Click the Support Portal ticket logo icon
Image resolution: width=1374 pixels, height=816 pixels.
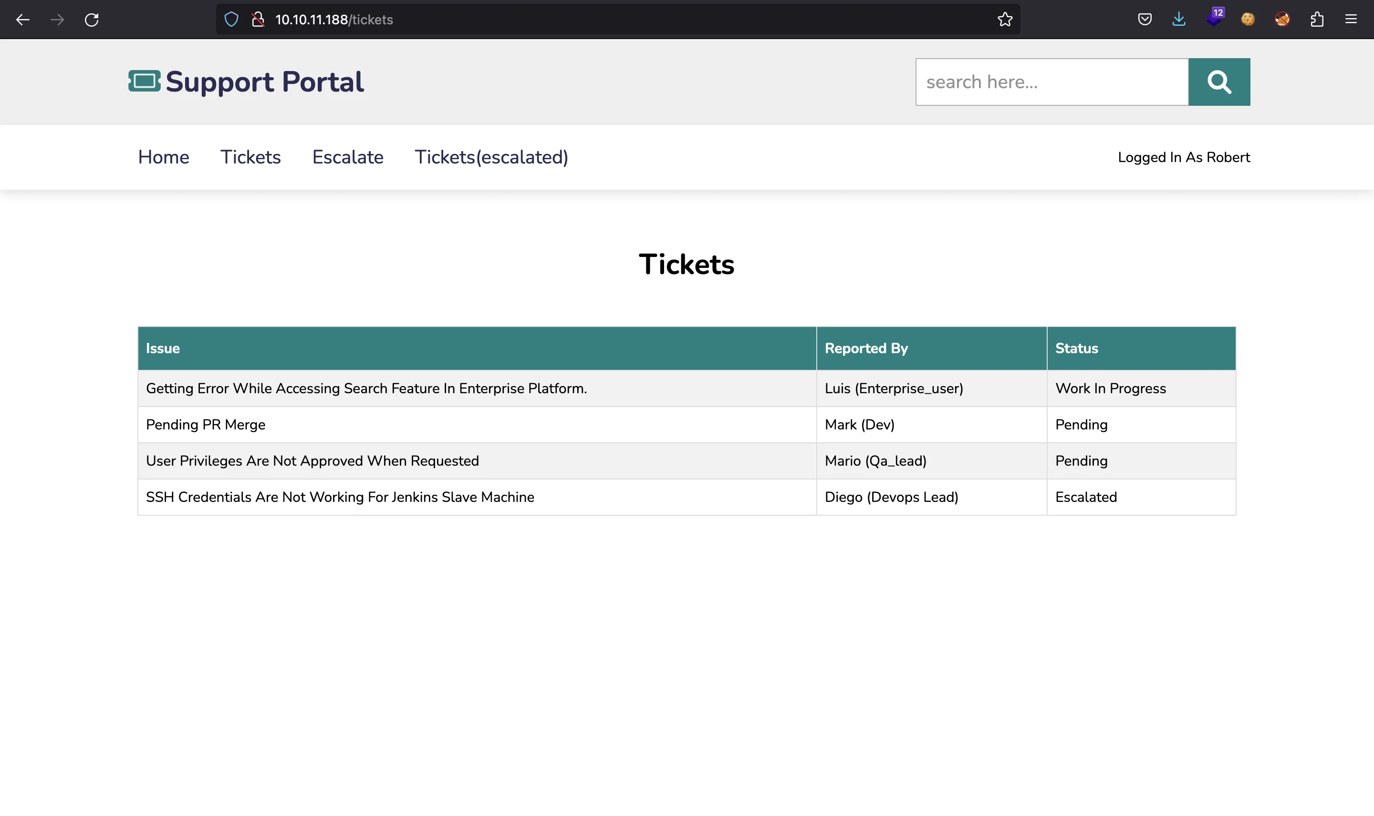point(144,81)
